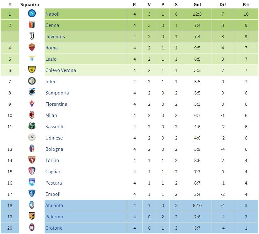Click the P.ti points column header

pos(246,5)
